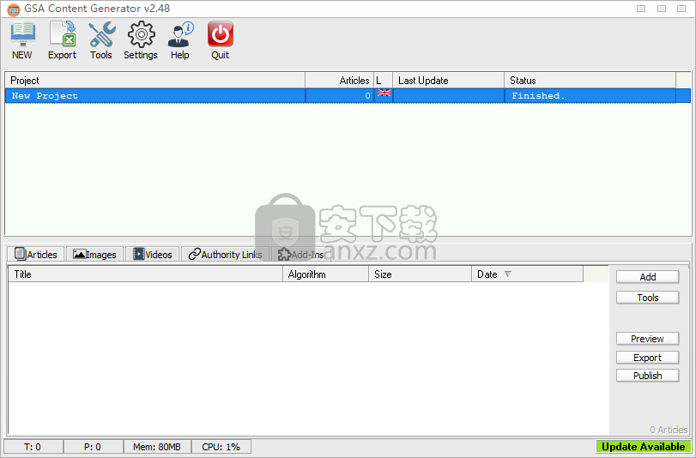
Task: Click the P: 0 status bar entry
Action: click(x=93, y=447)
